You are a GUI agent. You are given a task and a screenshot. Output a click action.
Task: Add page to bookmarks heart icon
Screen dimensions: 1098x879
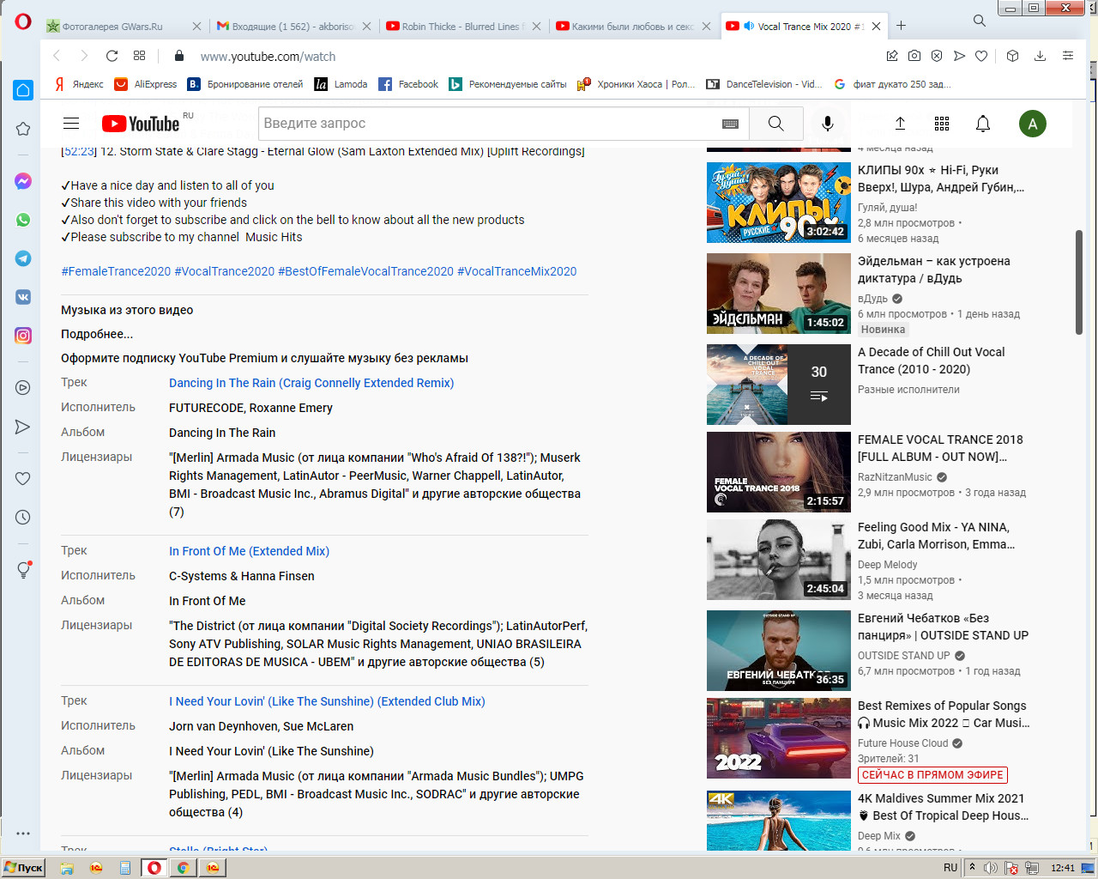981,56
